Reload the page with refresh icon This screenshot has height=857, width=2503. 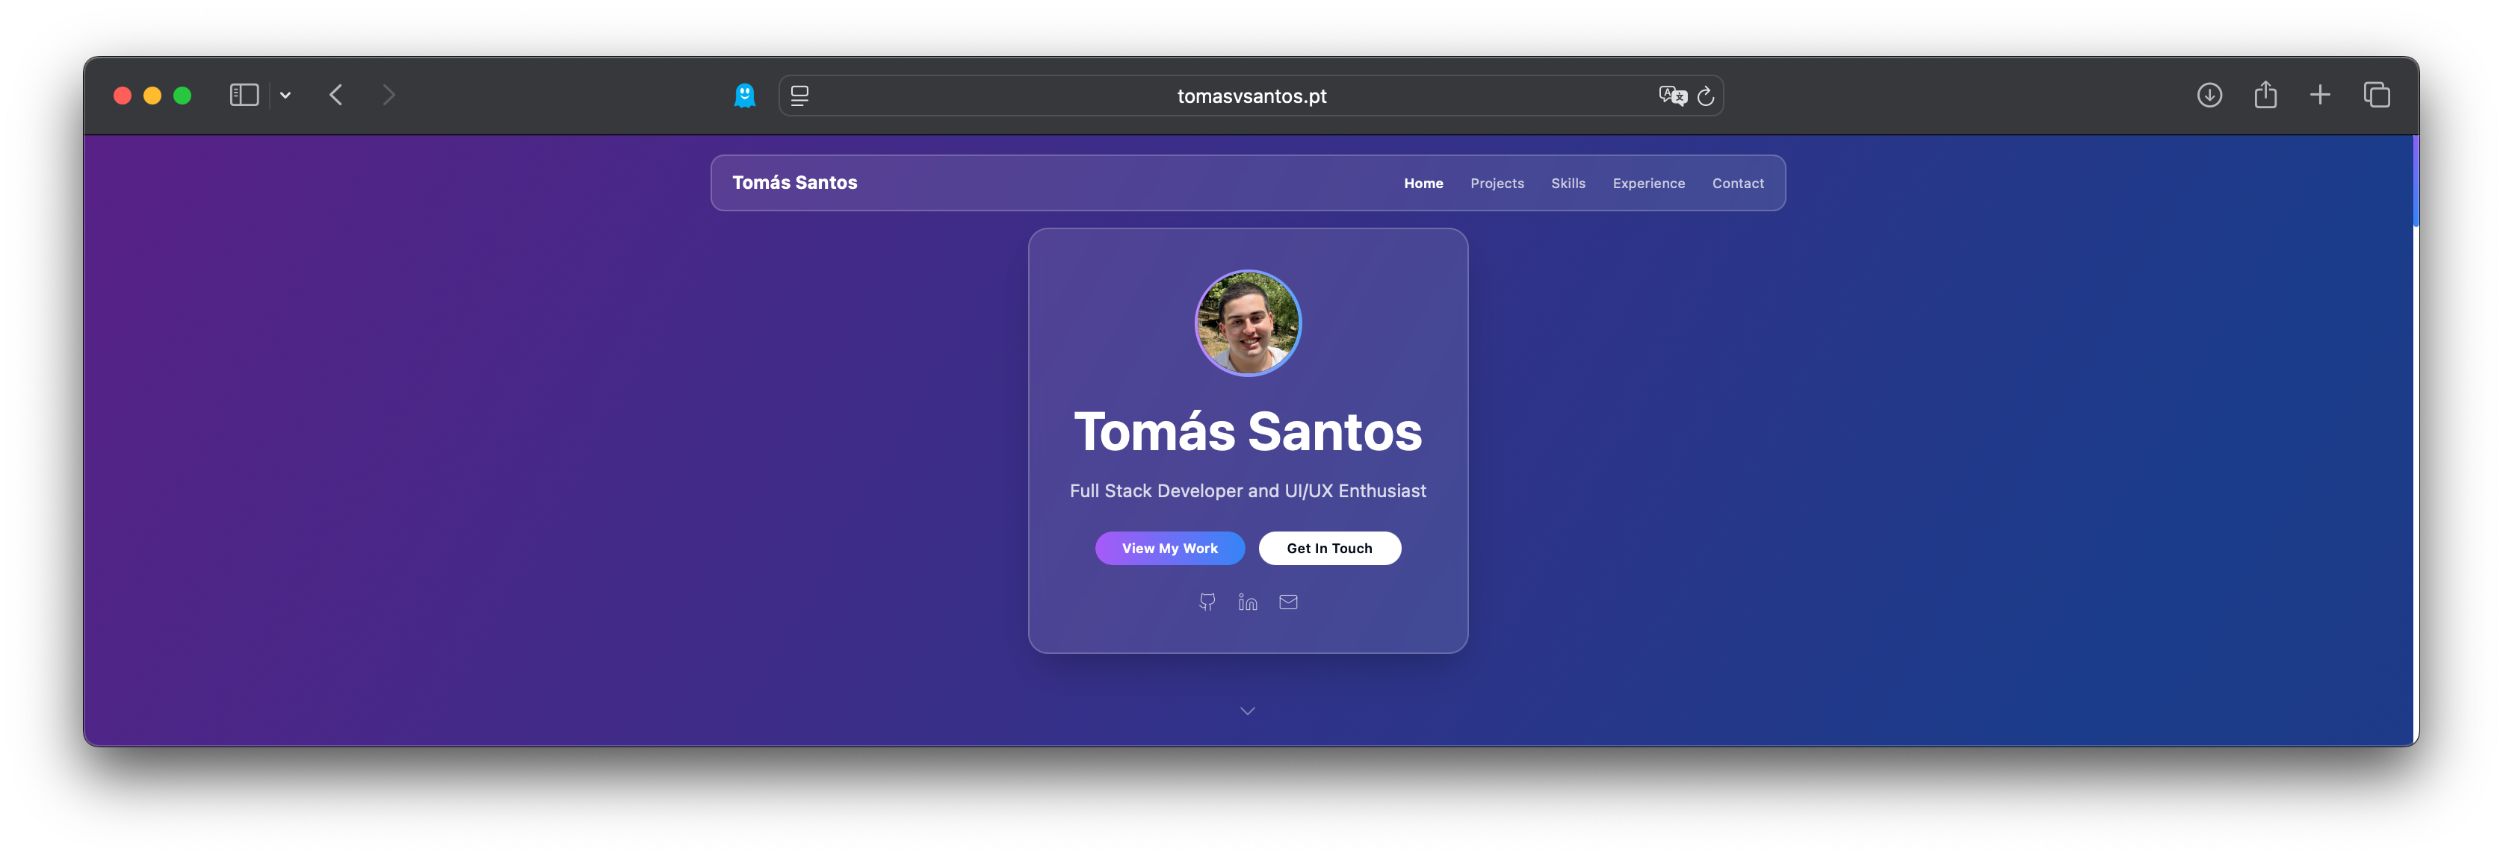(1705, 96)
